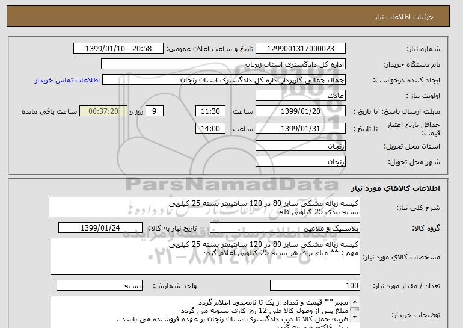This screenshot has height=328, width=463.
Task: Click the price validity date 1399/01/31
Action: tap(300, 129)
